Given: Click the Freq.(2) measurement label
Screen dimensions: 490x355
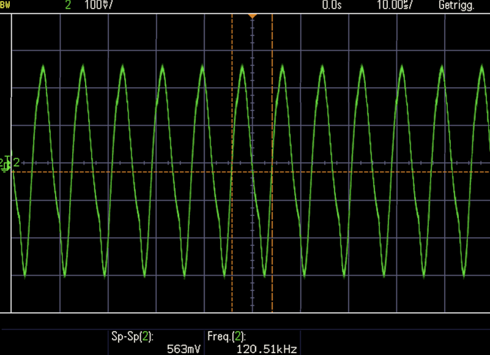Looking at the screenshot, I should click(227, 336).
